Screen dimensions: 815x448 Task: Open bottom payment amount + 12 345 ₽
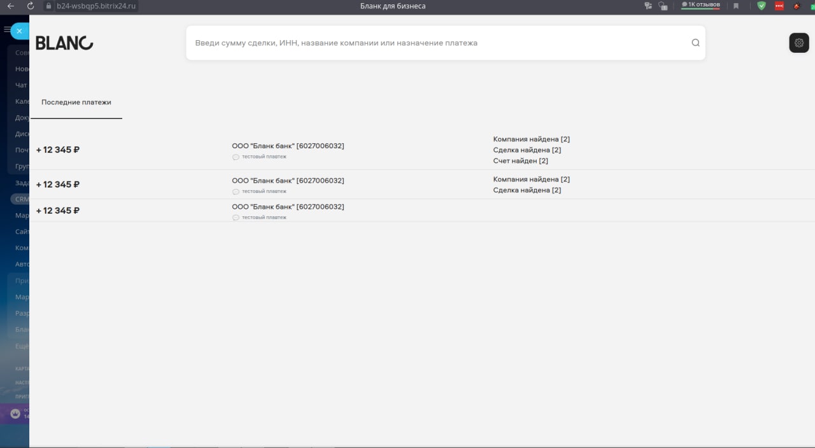coord(58,210)
